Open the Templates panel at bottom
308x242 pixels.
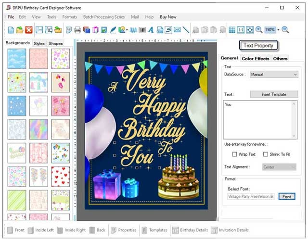[x=154, y=230]
